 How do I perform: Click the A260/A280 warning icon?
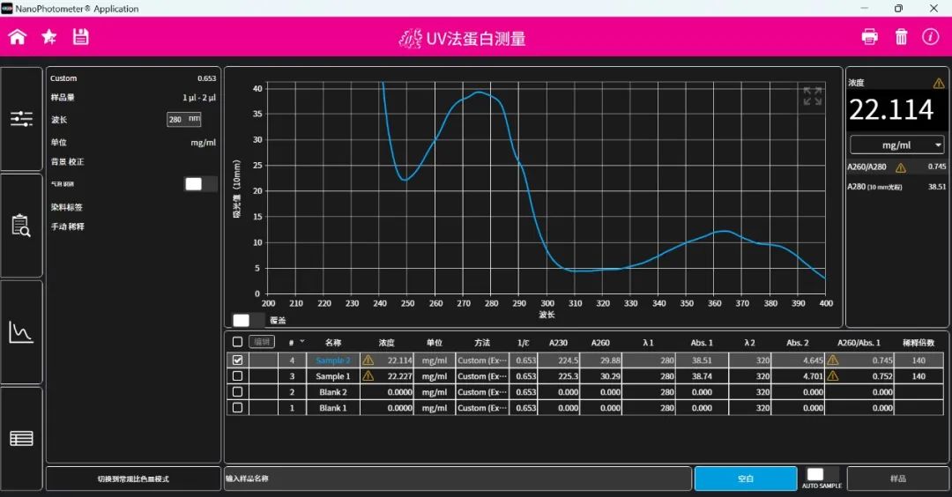[900, 167]
